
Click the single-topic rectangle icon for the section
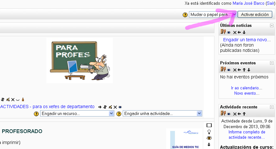click(209, 125)
